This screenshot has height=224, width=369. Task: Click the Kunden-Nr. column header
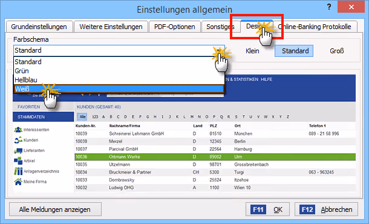click(86, 126)
